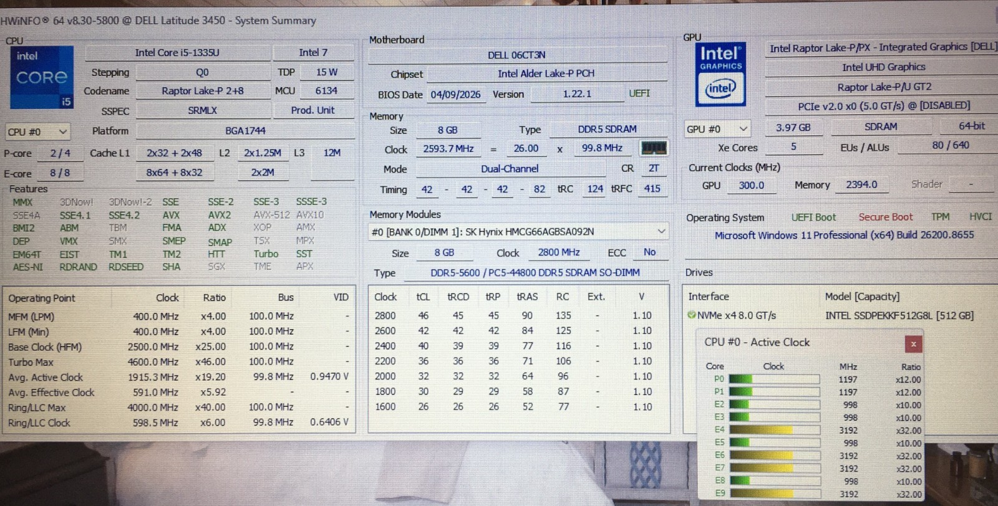
Task: Click BIOS version 1.22.1
Action: pyautogui.click(x=577, y=94)
